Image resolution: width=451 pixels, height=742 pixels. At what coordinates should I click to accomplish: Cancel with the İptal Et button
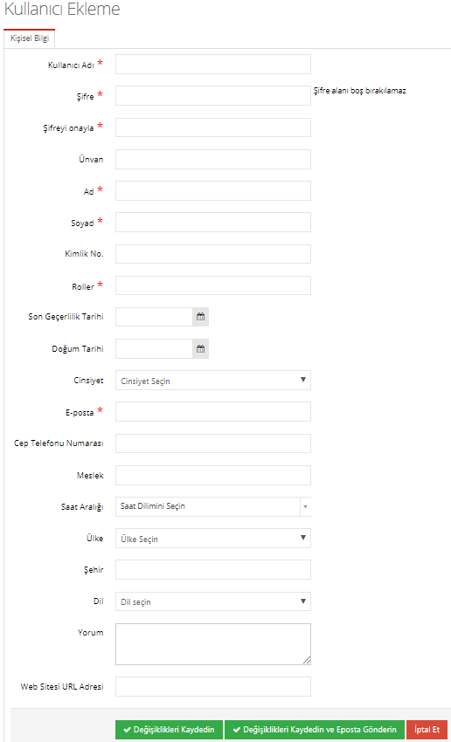[x=427, y=729]
